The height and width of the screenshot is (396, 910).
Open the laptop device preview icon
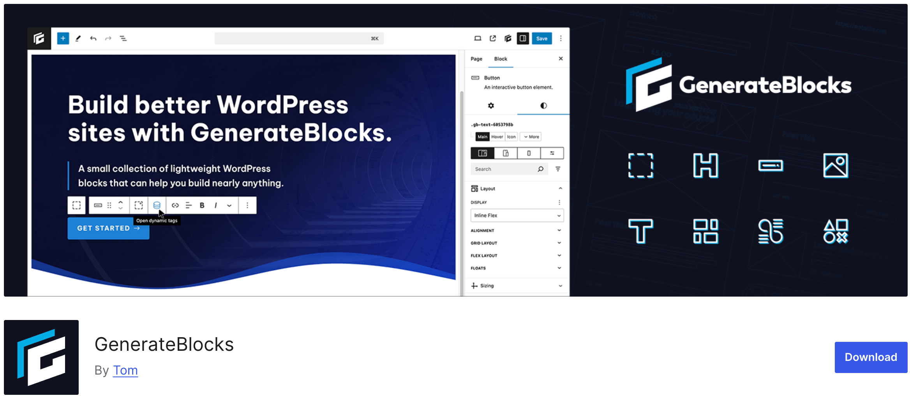point(478,38)
